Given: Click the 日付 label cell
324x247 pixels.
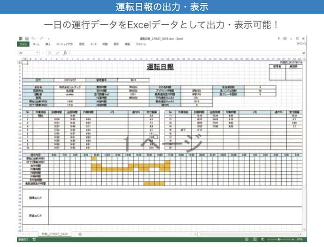Looking at the screenshot, I should pyautogui.click(x=38, y=80).
